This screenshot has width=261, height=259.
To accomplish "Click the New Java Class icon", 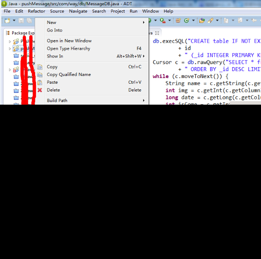I will [x=187, y=20].
